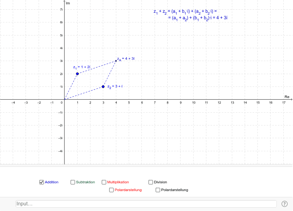Click the label z1 = 1 + 2i
The height and width of the screenshot is (211, 293).
pos(82,67)
